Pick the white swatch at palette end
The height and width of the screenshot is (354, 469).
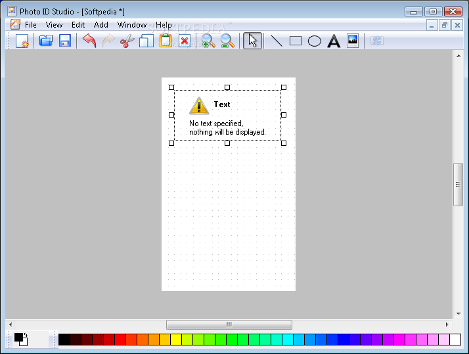click(455, 340)
